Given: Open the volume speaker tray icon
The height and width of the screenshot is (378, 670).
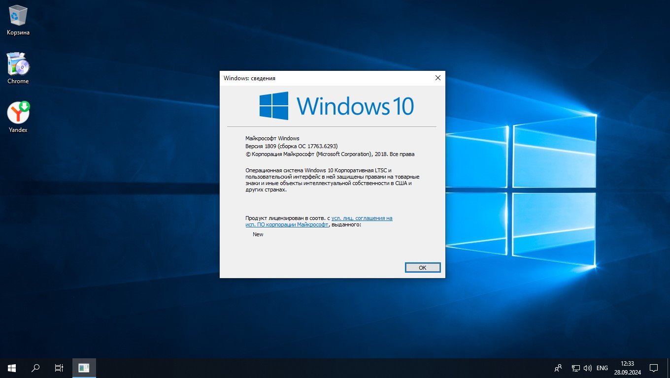Looking at the screenshot, I should pos(587,368).
